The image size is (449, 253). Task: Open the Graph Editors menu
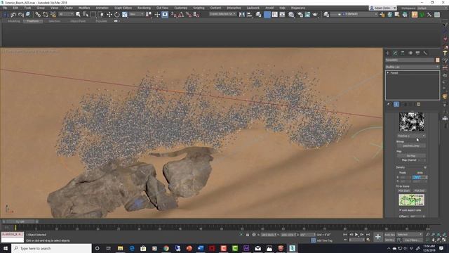(x=123, y=8)
